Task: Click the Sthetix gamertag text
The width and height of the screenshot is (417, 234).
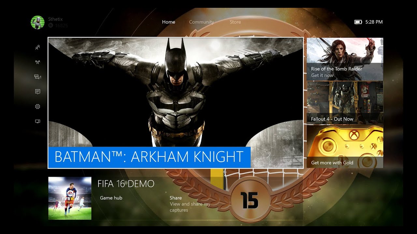Action: (x=55, y=19)
